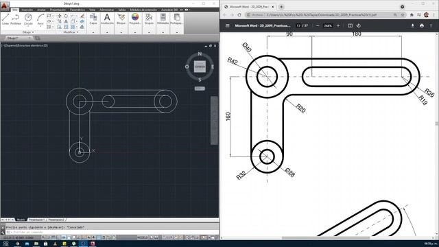Expand the Propiedades panel arrow
Viewport: 439px width, 247px height.
[x=135, y=32]
